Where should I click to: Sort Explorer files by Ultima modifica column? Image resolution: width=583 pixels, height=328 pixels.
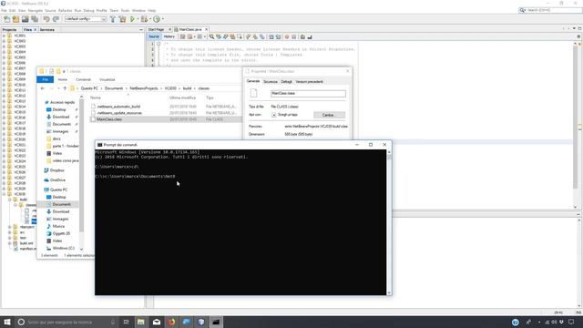pyautogui.click(x=182, y=97)
